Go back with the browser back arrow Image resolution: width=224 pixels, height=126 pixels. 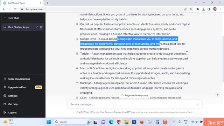coord(4,9)
